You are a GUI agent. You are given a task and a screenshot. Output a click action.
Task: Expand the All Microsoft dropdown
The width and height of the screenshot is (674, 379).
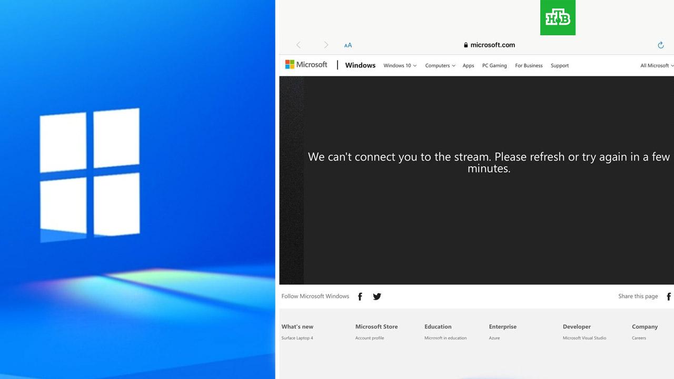[x=657, y=66]
